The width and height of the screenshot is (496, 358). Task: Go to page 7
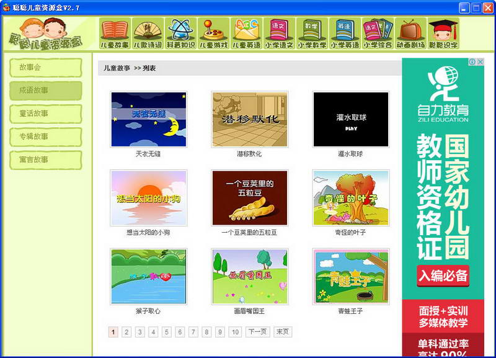pyautogui.click(x=193, y=332)
